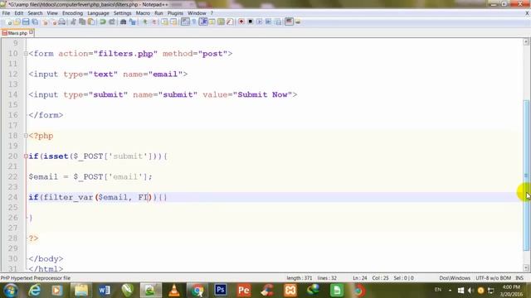Save the file using the Save icon
This screenshot has width=531, height=298.
click(x=26, y=22)
